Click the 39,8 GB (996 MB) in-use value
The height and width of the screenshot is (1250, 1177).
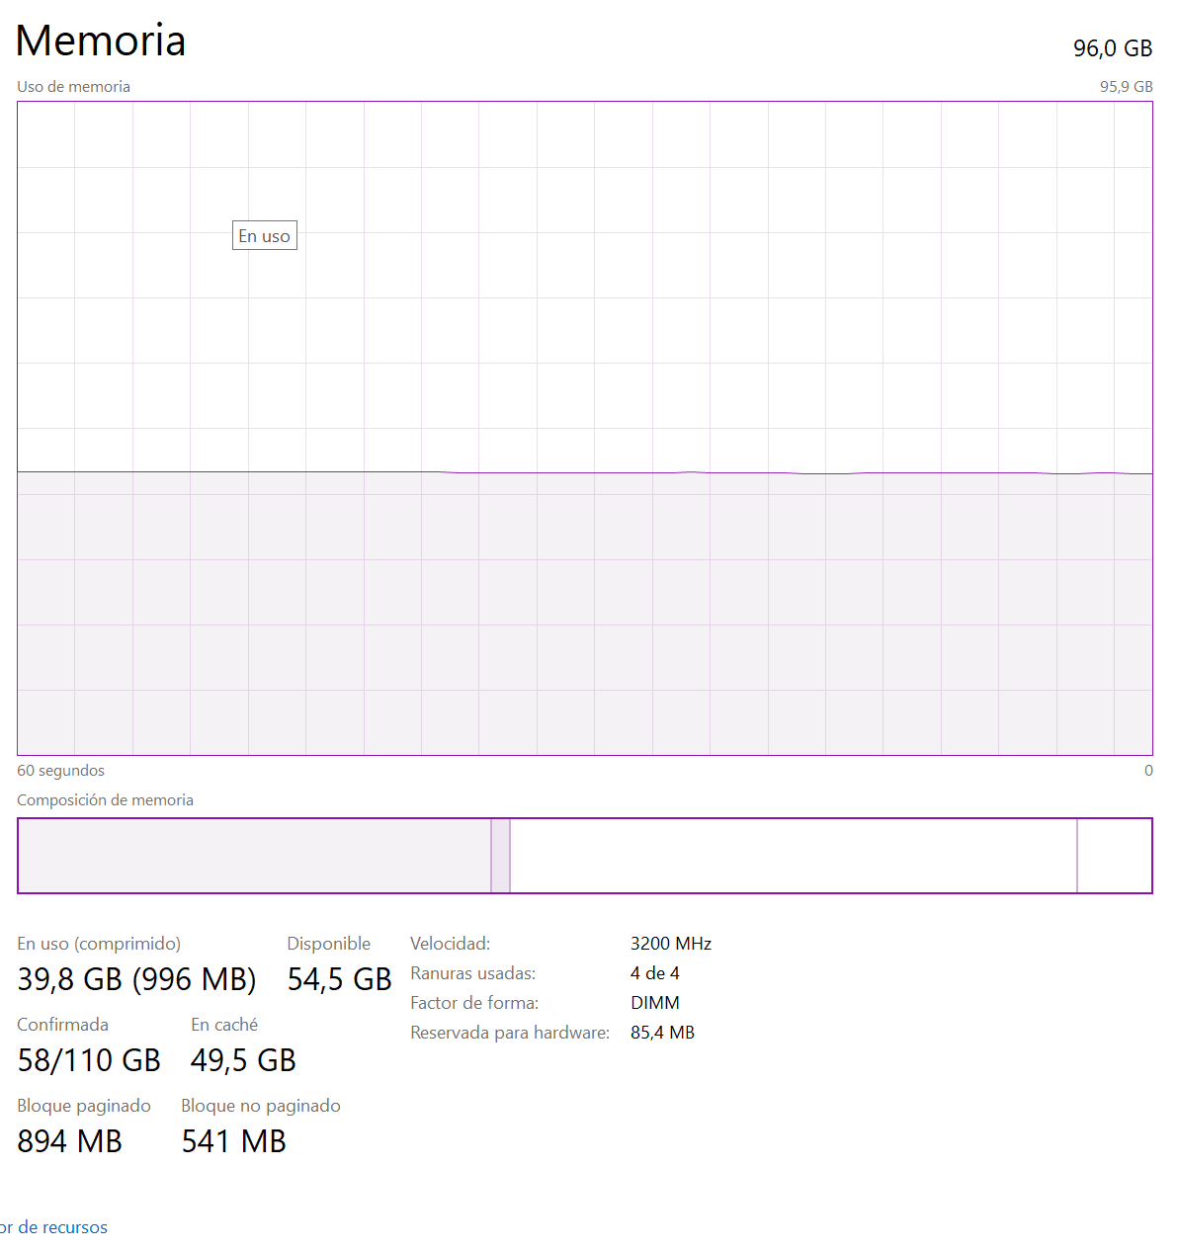[136, 979]
